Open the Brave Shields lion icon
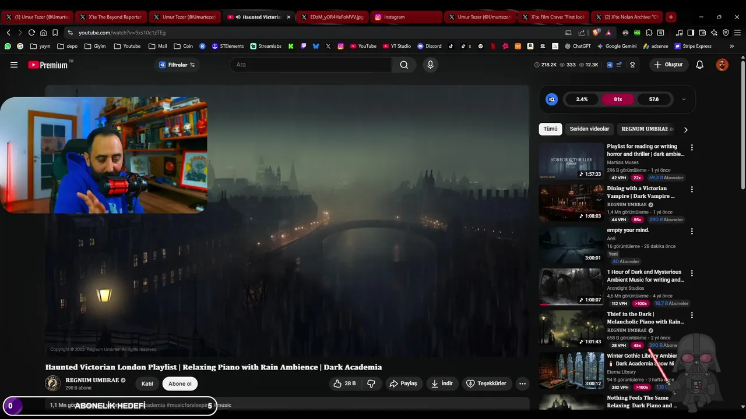 (x=596, y=33)
